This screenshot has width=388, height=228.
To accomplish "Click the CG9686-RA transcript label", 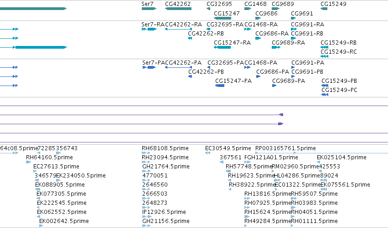I will pos(272,34).
